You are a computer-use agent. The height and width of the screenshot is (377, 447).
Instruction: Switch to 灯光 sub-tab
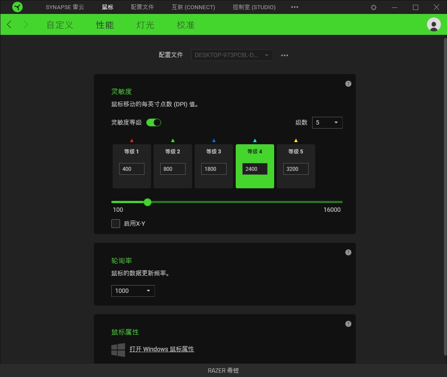pos(145,25)
